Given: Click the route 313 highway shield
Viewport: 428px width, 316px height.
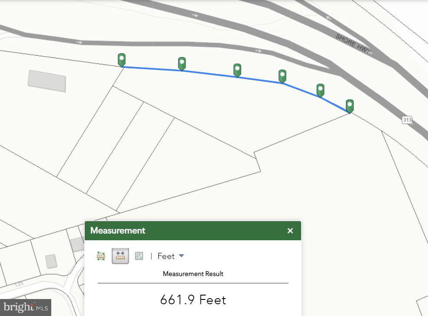Looking at the screenshot, I should (407, 120).
